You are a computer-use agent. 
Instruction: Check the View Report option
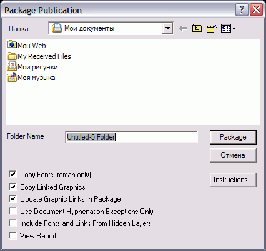point(12,236)
